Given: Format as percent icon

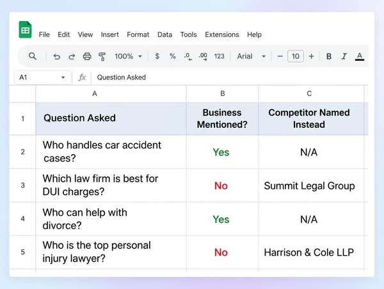Looking at the screenshot, I should coord(172,56).
